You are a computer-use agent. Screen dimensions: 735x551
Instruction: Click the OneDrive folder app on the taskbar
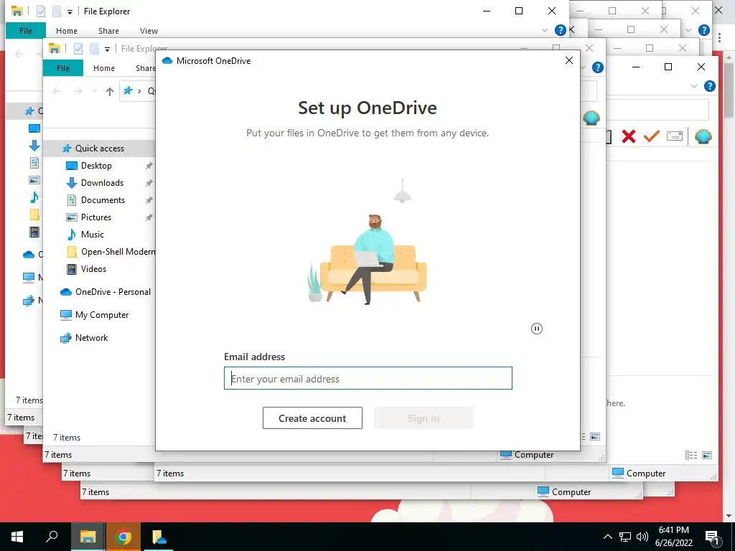[x=159, y=537]
